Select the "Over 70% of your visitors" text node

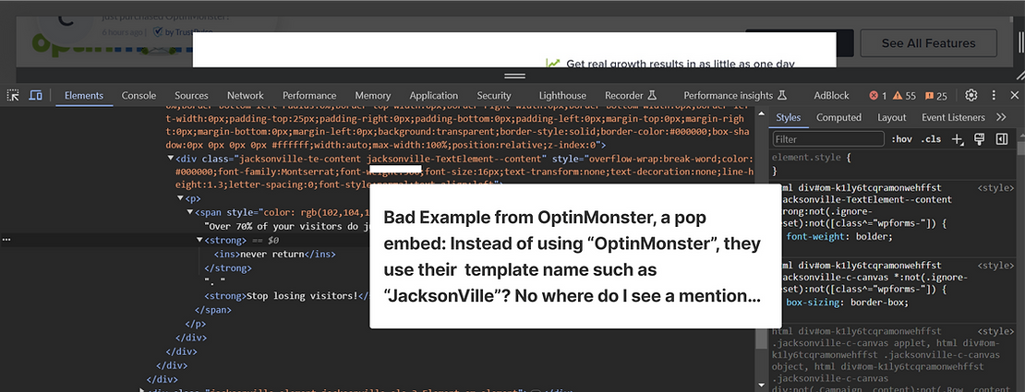pos(287,226)
